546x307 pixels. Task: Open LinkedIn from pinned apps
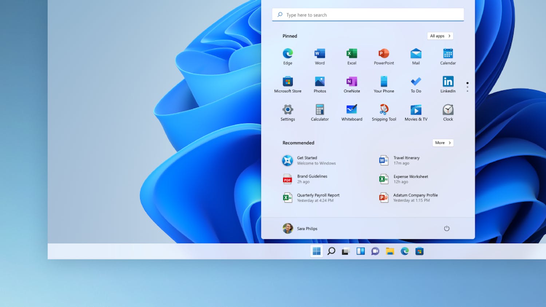[447, 84]
